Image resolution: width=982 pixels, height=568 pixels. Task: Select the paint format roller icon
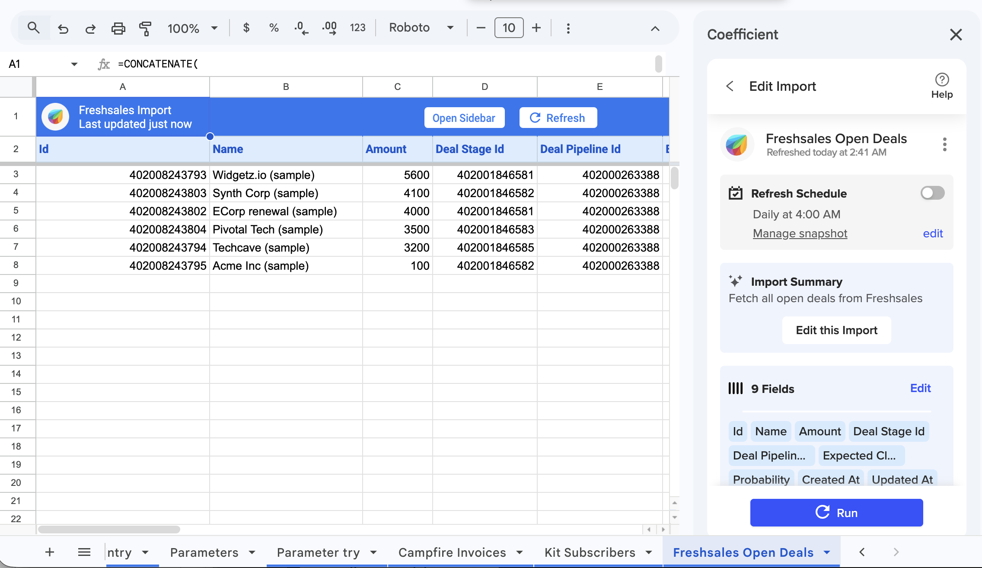click(x=145, y=29)
